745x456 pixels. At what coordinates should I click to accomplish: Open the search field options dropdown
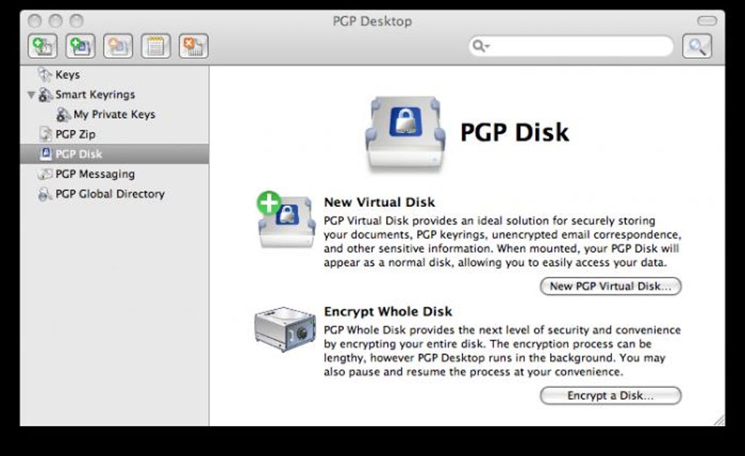point(480,47)
